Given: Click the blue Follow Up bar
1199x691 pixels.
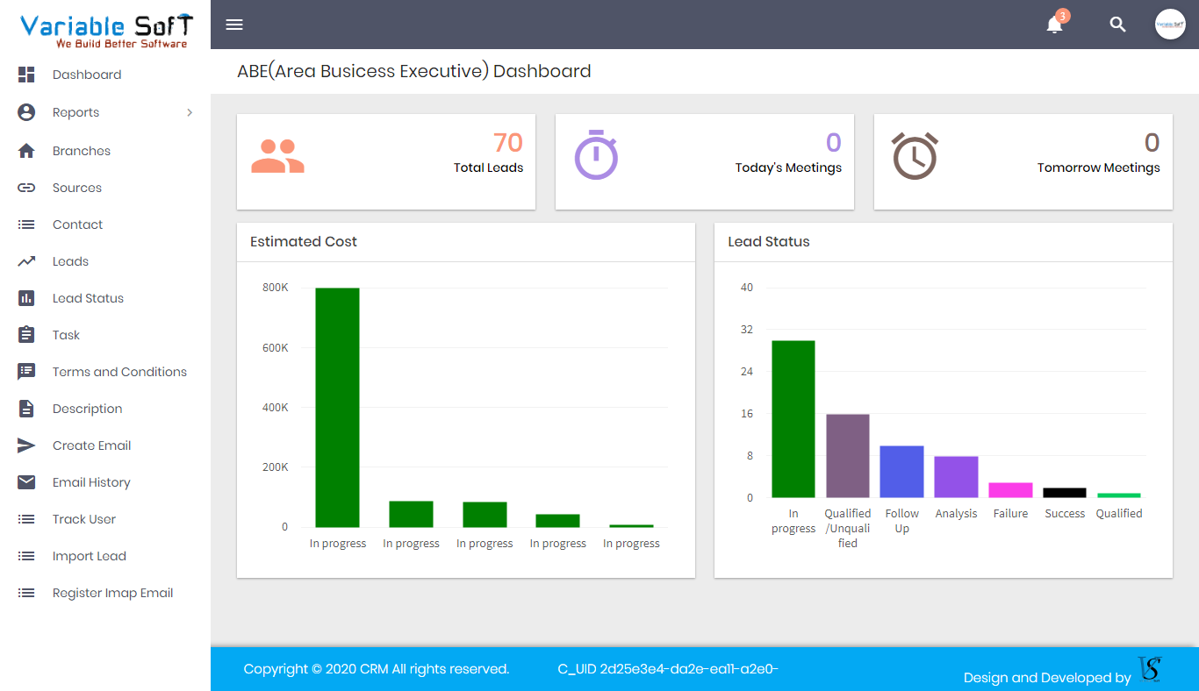Looking at the screenshot, I should pos(901,472).
